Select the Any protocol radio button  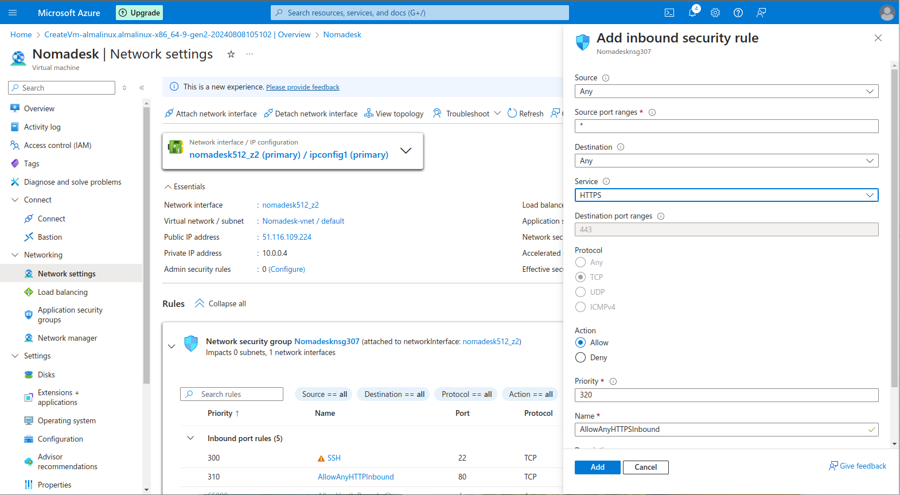580,262
